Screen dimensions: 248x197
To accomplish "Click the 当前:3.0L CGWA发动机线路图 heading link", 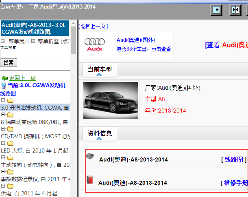I will 33,89.
